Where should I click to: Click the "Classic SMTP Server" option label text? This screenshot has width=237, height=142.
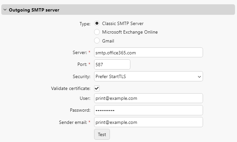[123, 23]
